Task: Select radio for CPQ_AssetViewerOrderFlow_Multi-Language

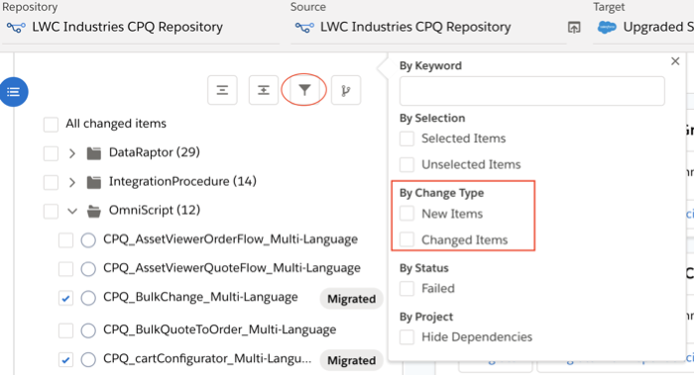Action: point(88,240)
